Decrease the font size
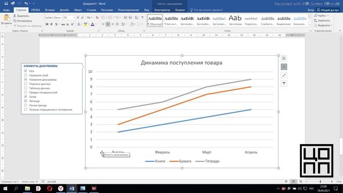Viewport: 343px width, 193px height. (x=82, y=18)
